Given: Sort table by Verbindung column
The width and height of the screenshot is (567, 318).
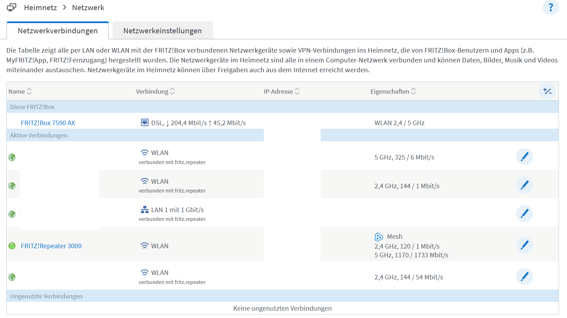Looking at the screenshot, I should point(155,91).
